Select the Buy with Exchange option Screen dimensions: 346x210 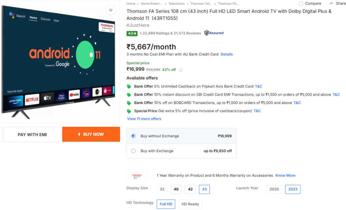pyautogui.click(x=133, y=151)
